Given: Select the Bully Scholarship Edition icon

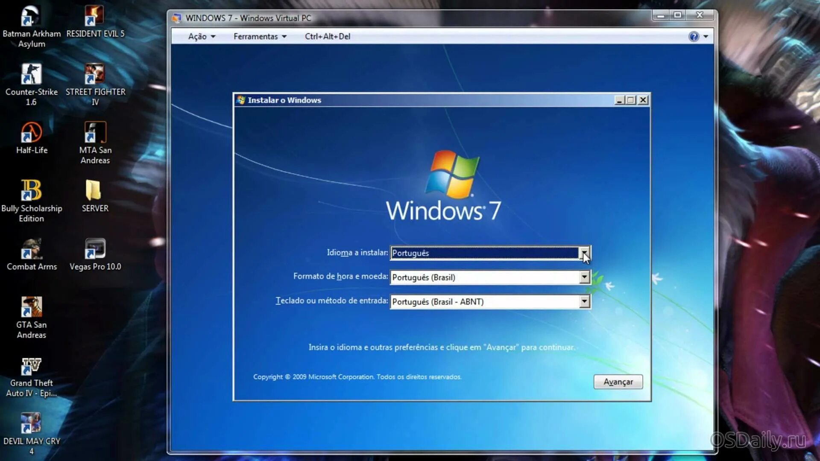Looking at the screenshot, I should [31, 191].
